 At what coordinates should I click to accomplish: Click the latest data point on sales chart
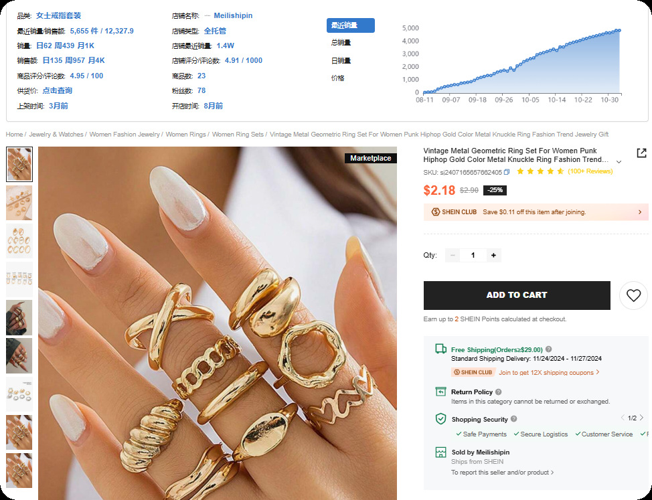(x=619, y=30)
